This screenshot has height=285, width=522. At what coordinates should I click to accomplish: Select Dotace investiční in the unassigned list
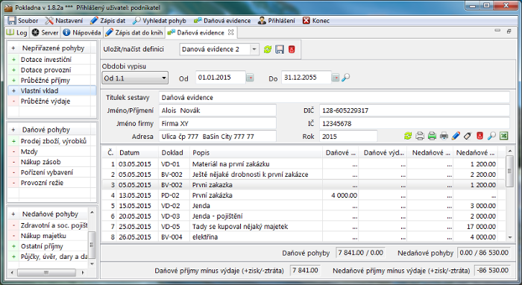point(52,60)
